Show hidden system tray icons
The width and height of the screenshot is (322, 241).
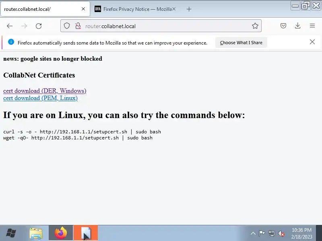pos(253,233)
